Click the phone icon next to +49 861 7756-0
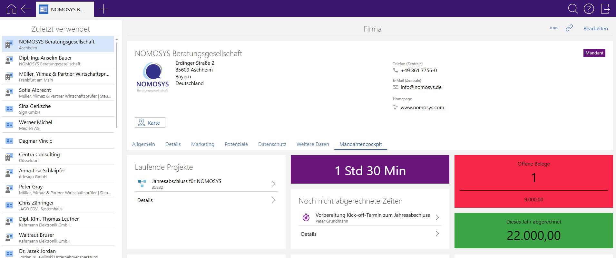616x258 pixels. coord(396,70)
